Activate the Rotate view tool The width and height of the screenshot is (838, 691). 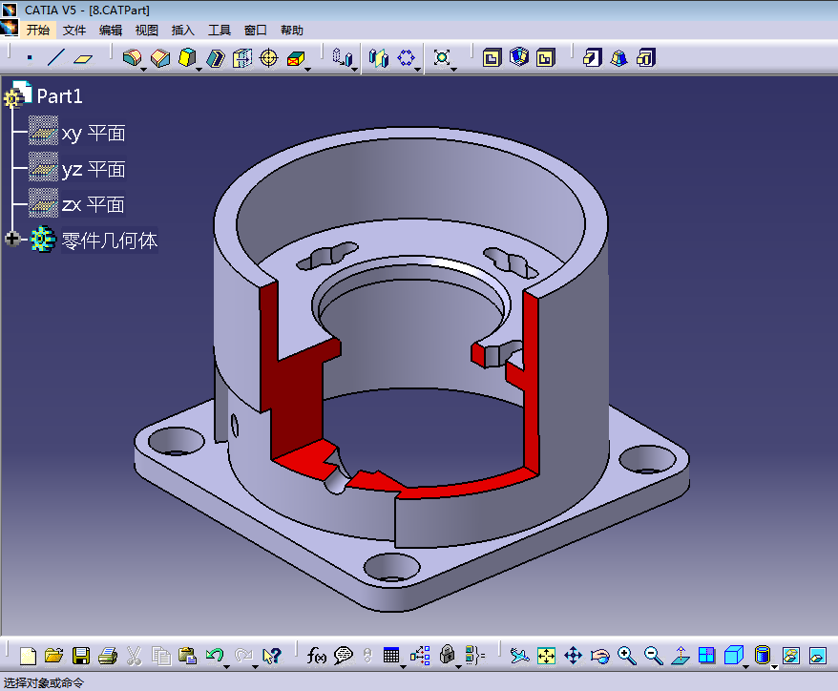point(599,656)
